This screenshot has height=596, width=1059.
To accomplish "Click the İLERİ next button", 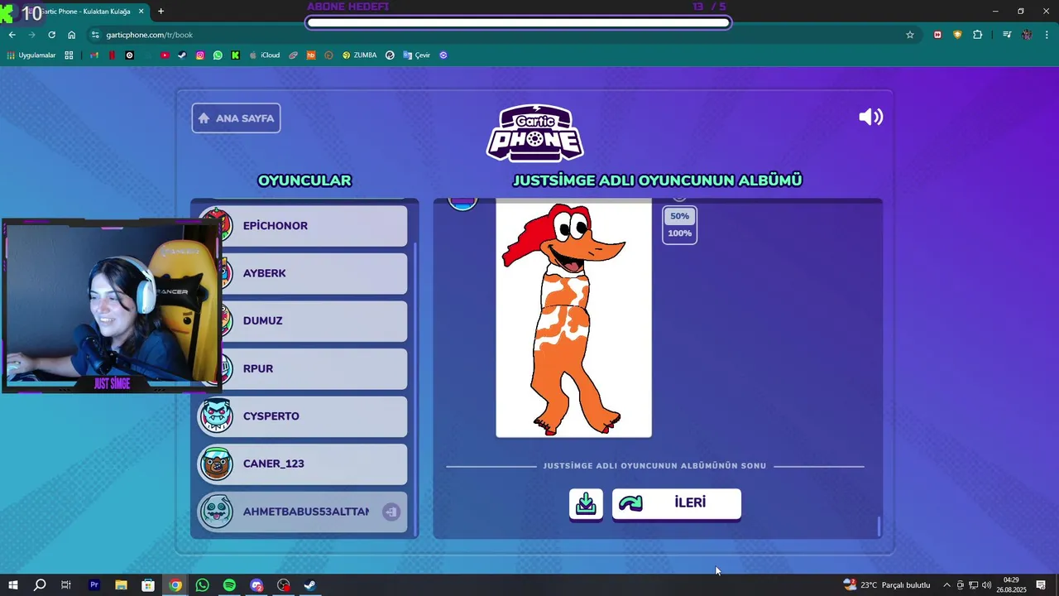I will (677, 503).
